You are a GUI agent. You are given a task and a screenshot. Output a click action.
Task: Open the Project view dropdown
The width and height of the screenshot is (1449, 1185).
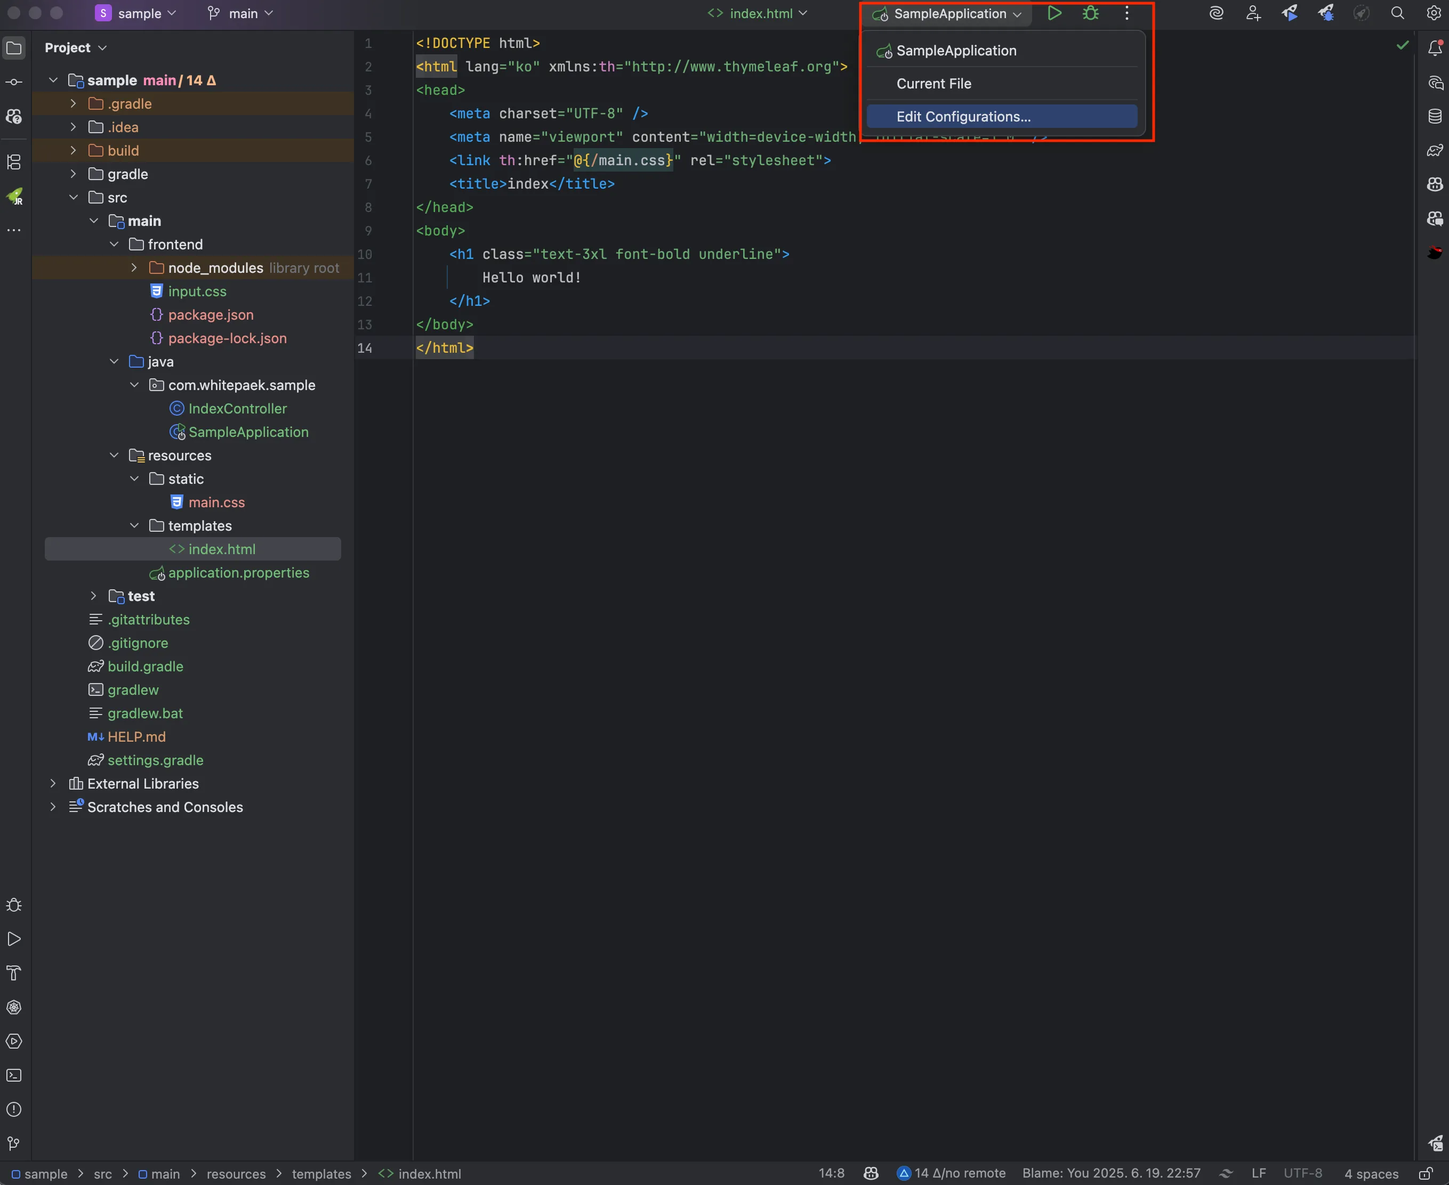pyautogui.click(x=76, y=48)
